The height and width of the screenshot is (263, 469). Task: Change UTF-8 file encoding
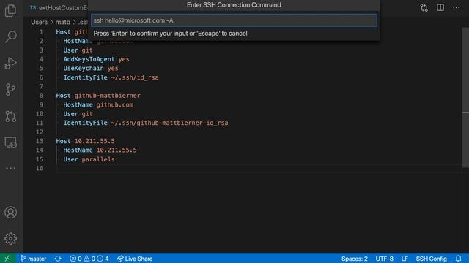pos(384,259)
